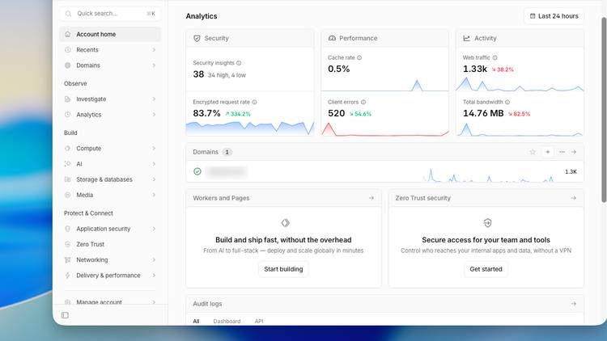Viewport: 607px width, 341px height.
Task: Click the Analytics sidebar icon
Action: (x=68, y=115)
